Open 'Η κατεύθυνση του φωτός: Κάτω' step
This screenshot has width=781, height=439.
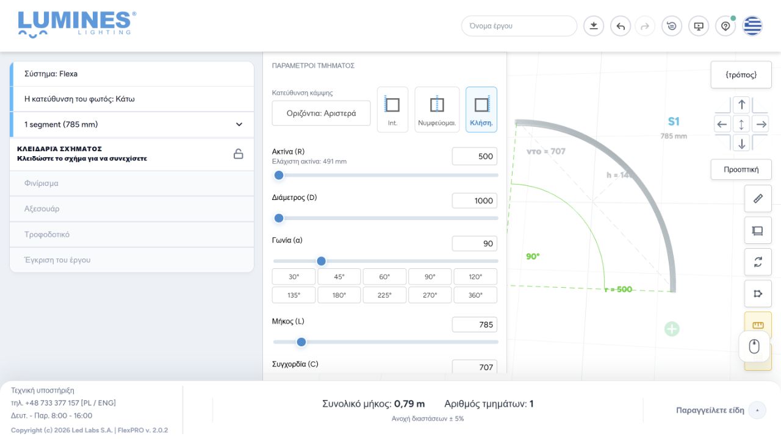[x=132, y=99]
